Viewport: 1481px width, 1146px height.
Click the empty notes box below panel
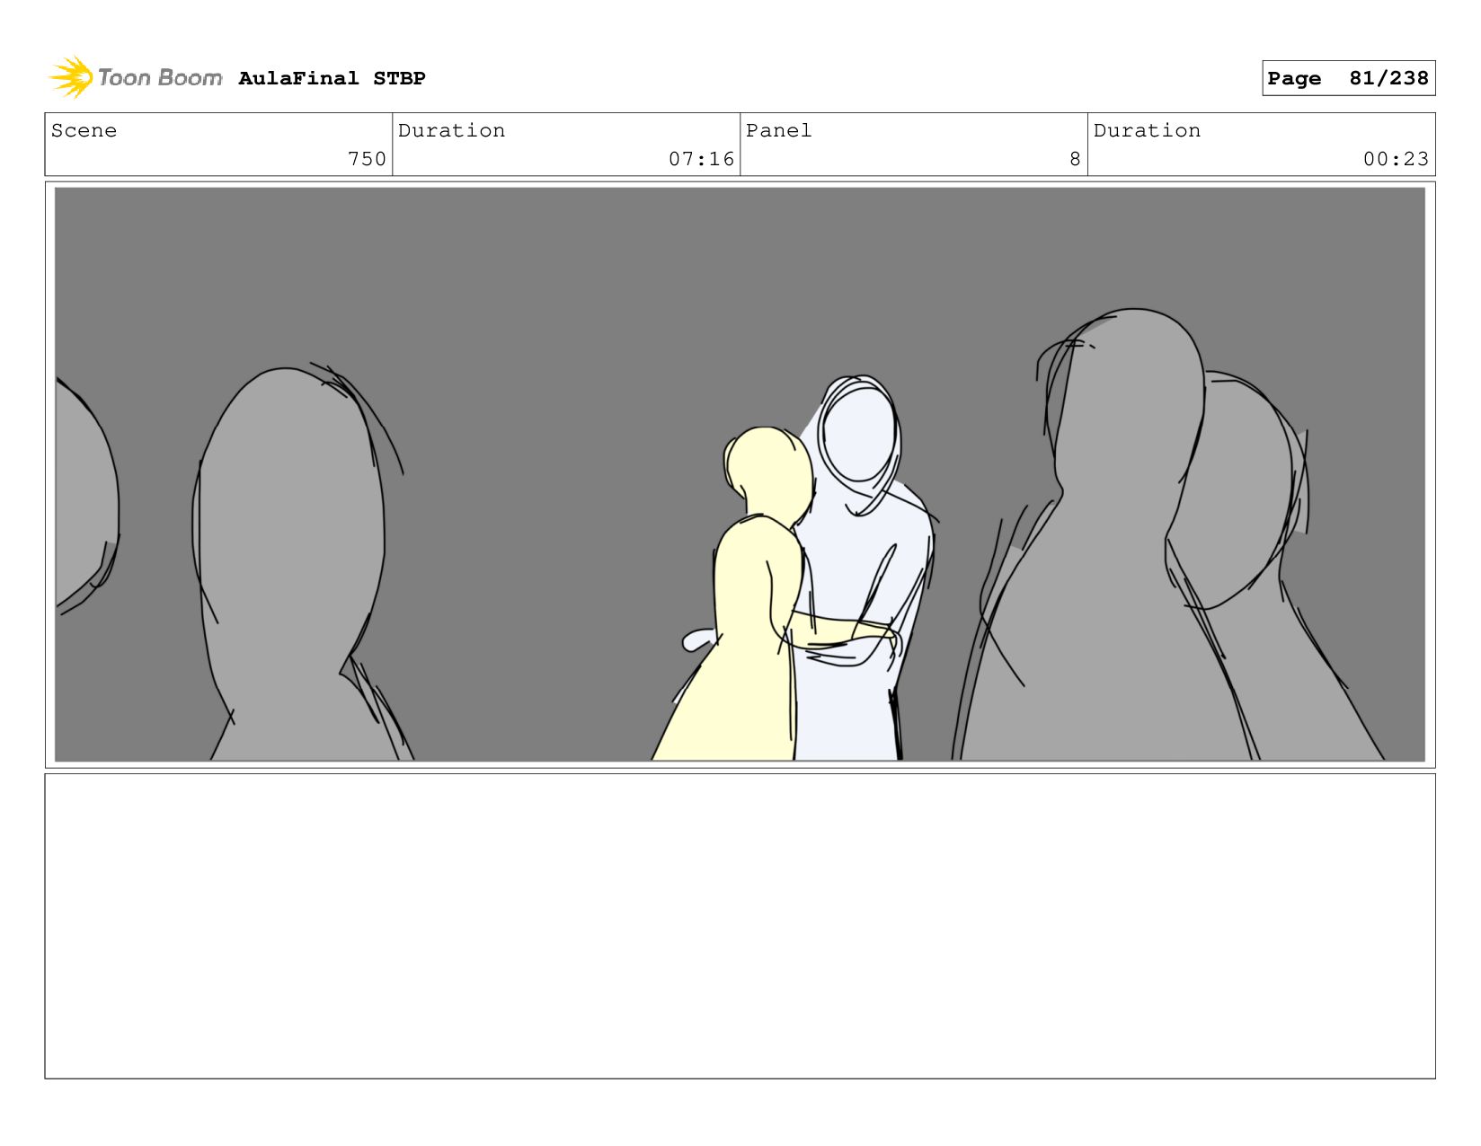pos(740,926)
